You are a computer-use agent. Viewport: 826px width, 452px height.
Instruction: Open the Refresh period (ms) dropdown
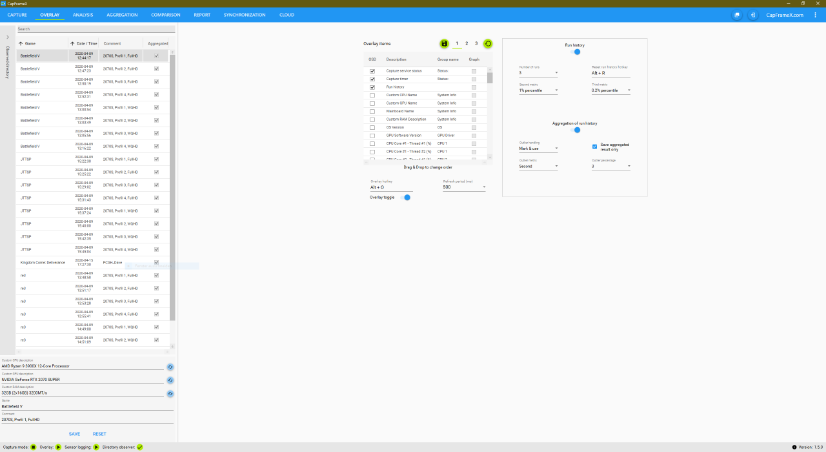[465, 187]
